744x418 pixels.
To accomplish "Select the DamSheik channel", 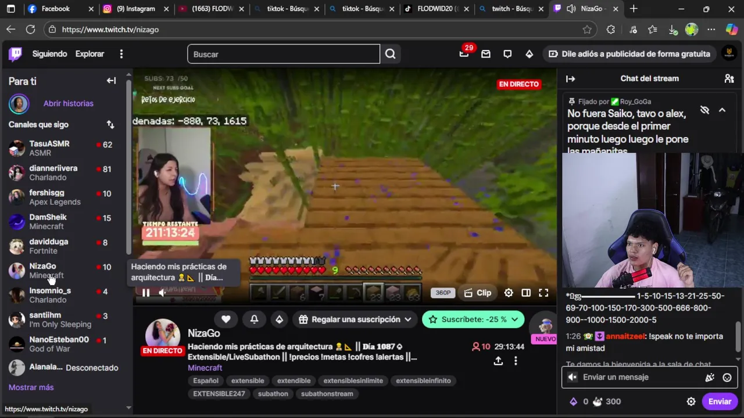I will click(63, 221).
